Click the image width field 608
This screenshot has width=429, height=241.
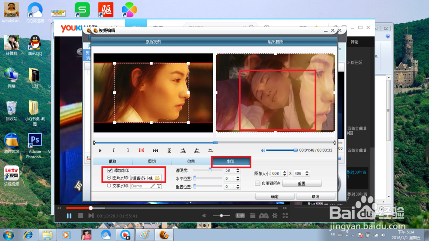pyautogui.click(x=277, y=173)
